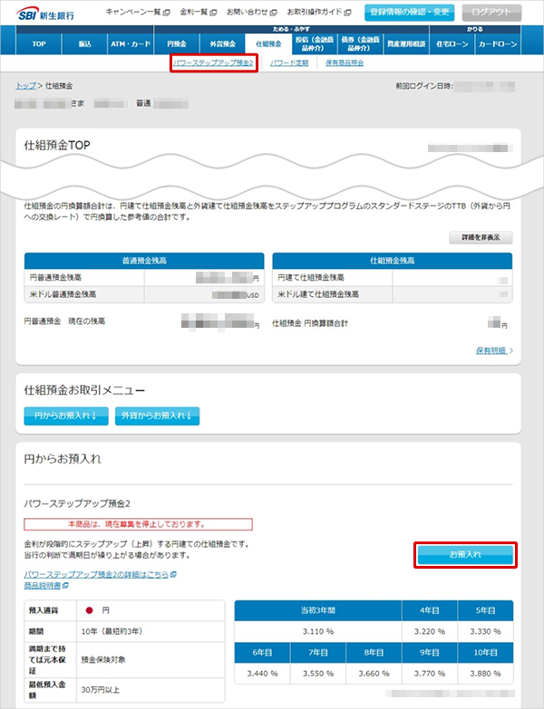Click the 普通預金残高 table header

(x=144, y=261)
